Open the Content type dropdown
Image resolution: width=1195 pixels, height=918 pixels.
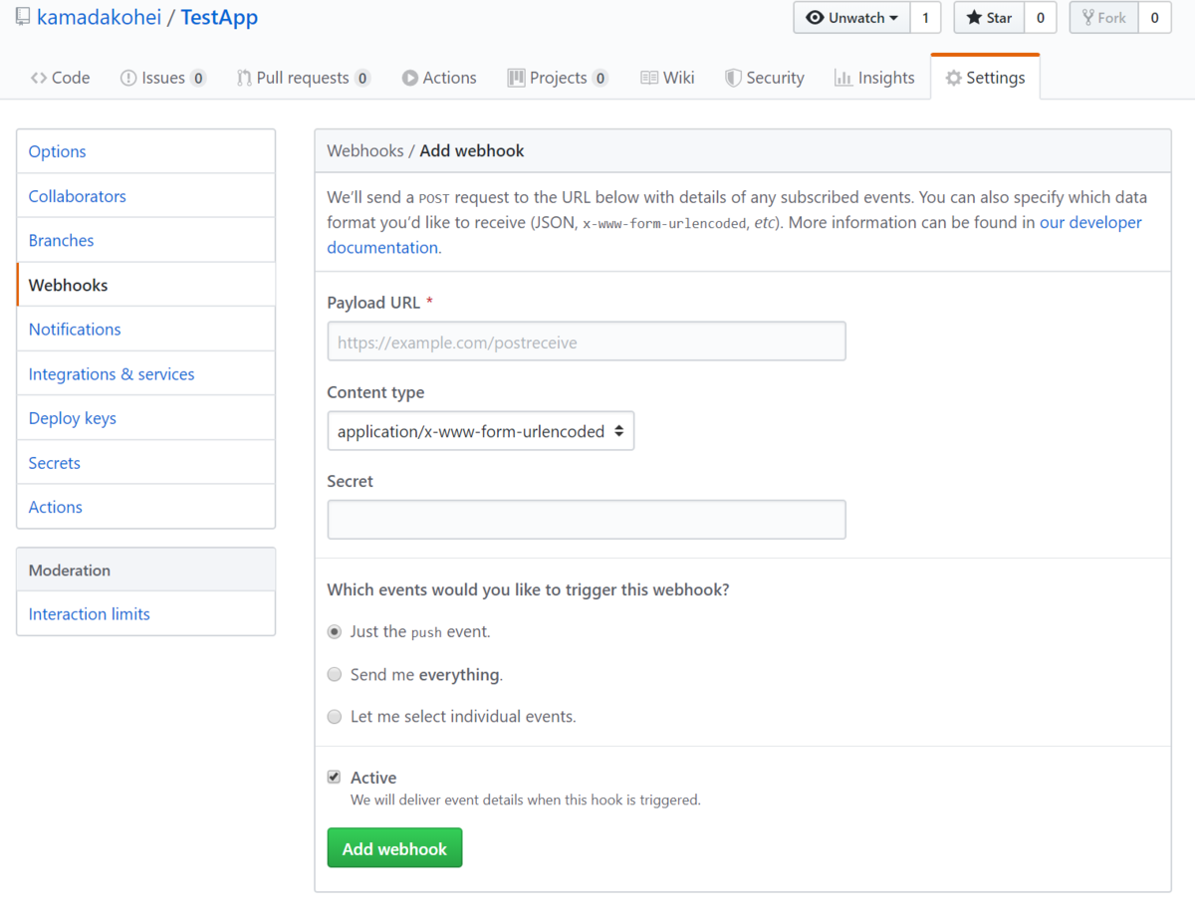(481, 431)
